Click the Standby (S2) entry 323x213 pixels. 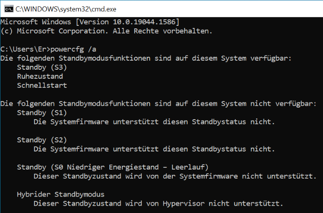pyautogui.click(x=42, y=140)
